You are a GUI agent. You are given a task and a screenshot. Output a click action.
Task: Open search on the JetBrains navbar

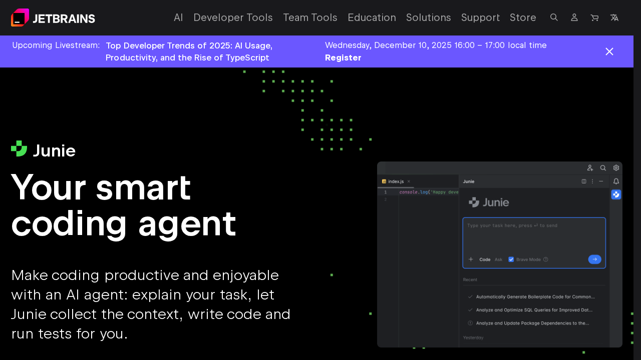tap(554, 17)
